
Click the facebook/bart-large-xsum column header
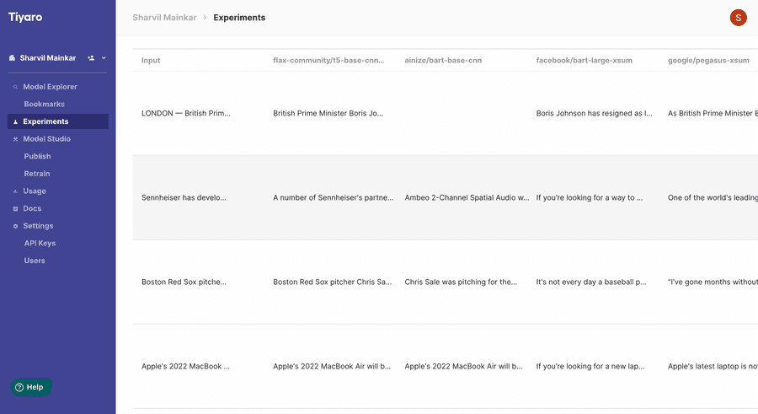pos(584,61)
